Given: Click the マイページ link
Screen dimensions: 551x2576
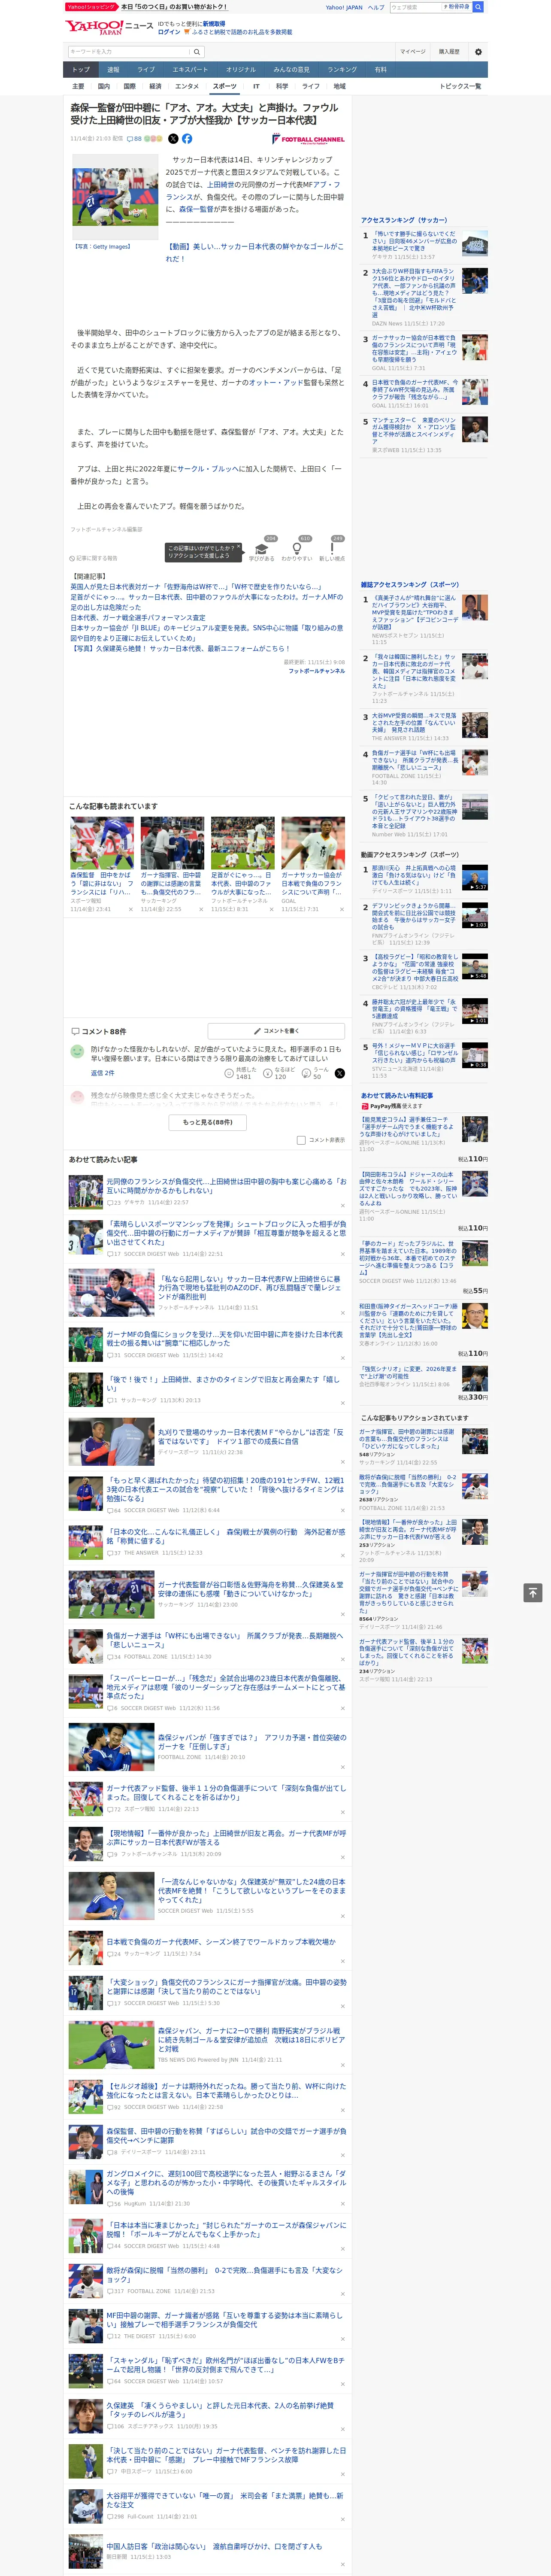Looking at the screenshot, I should point(413,51).
